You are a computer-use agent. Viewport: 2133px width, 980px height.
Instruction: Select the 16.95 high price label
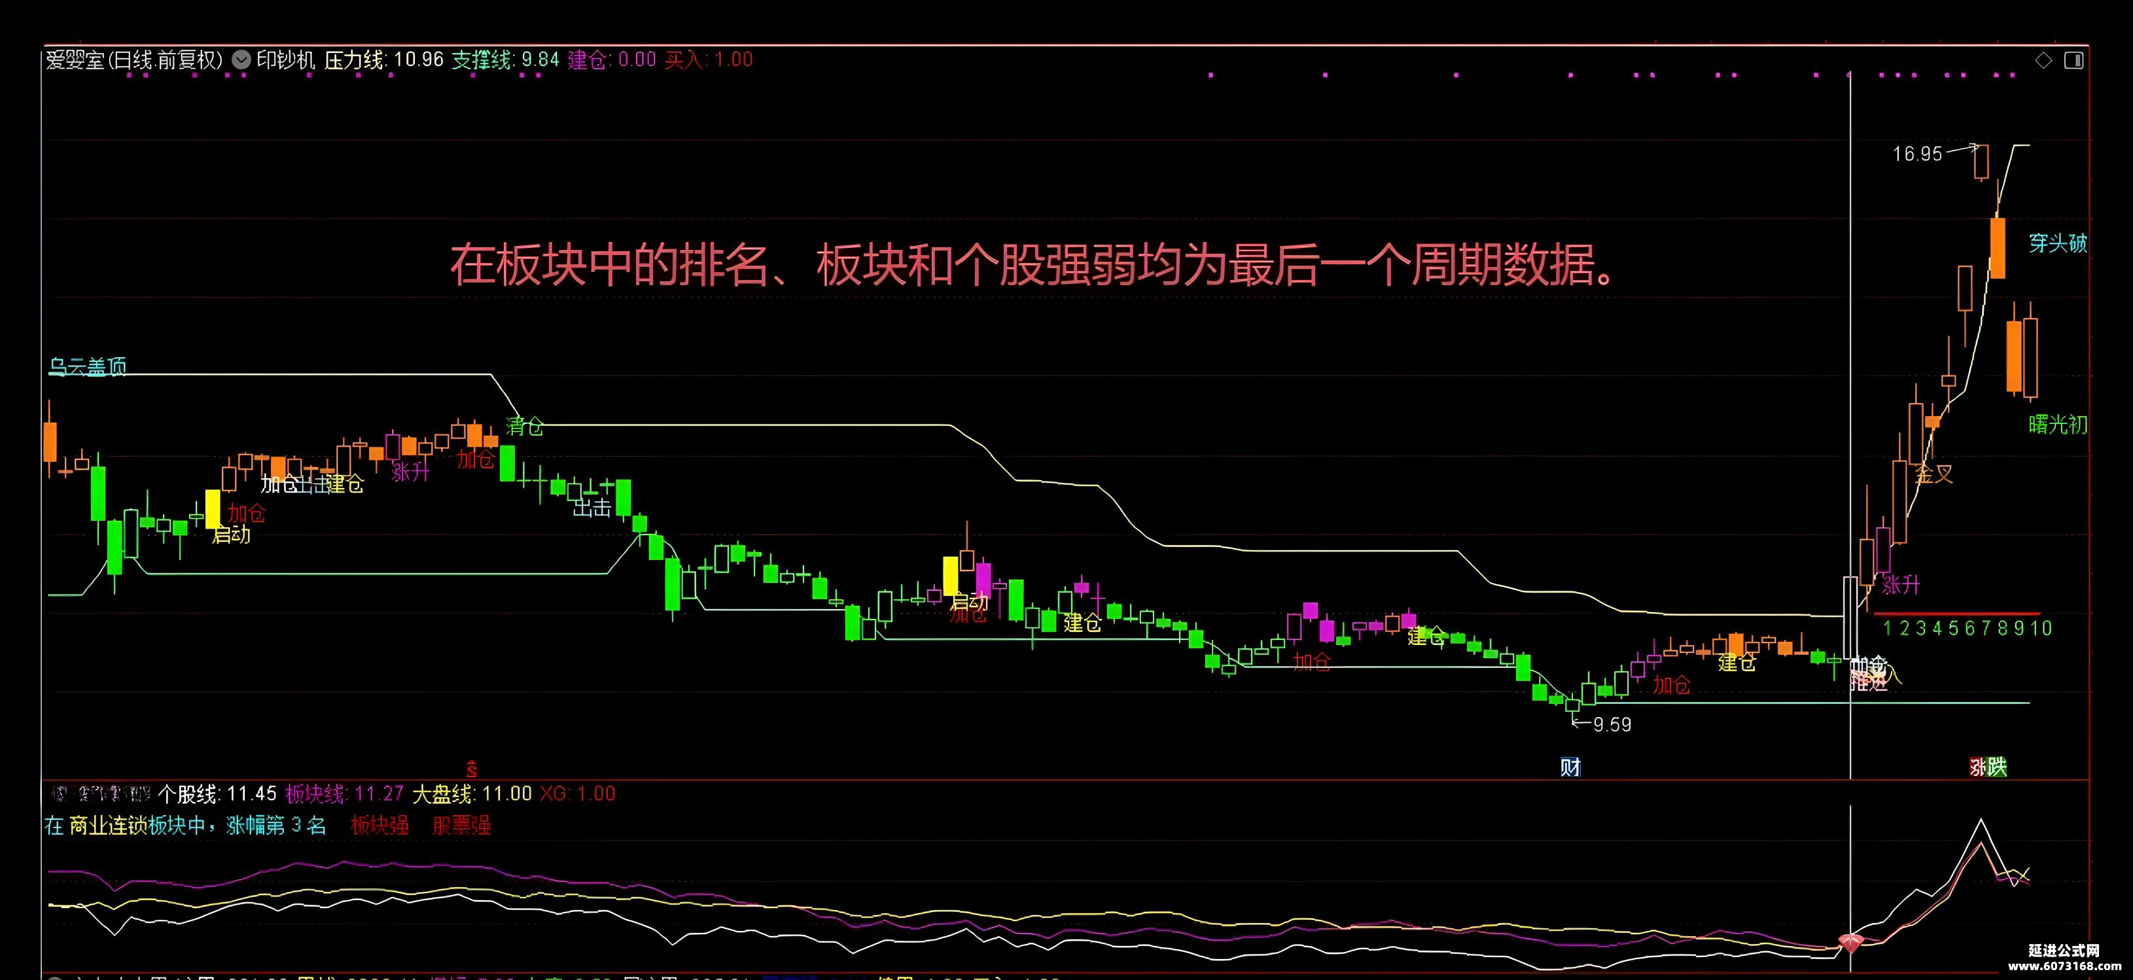(1917, 154)
